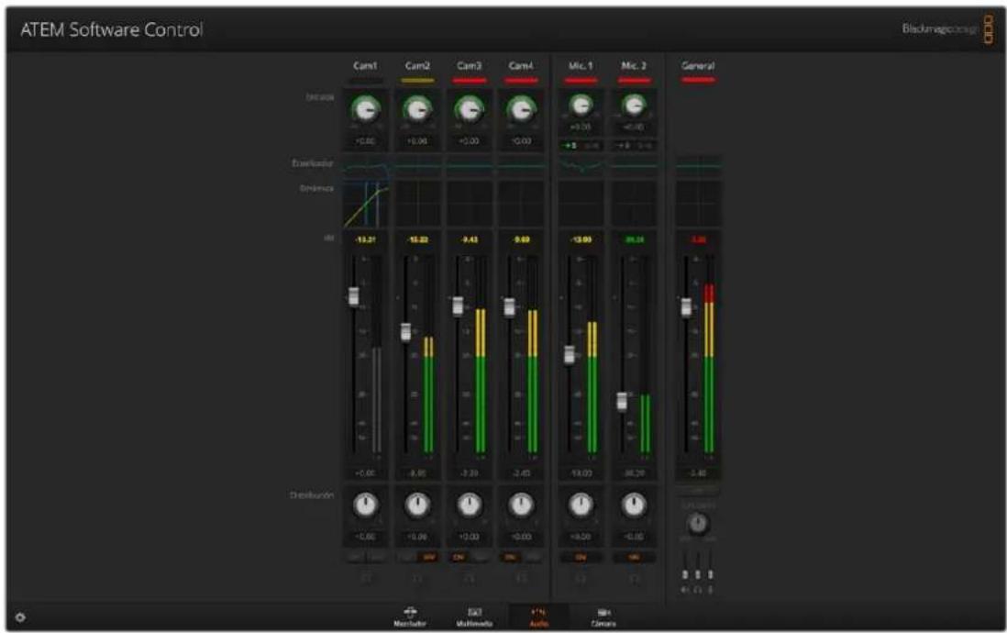The image size is (1007, 633).
Task: Click the General master fader handle
Action: (x=686, y=307)
